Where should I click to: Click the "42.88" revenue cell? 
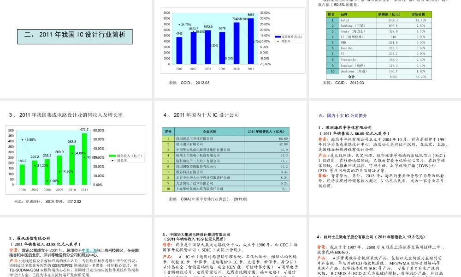coord(267,144)
